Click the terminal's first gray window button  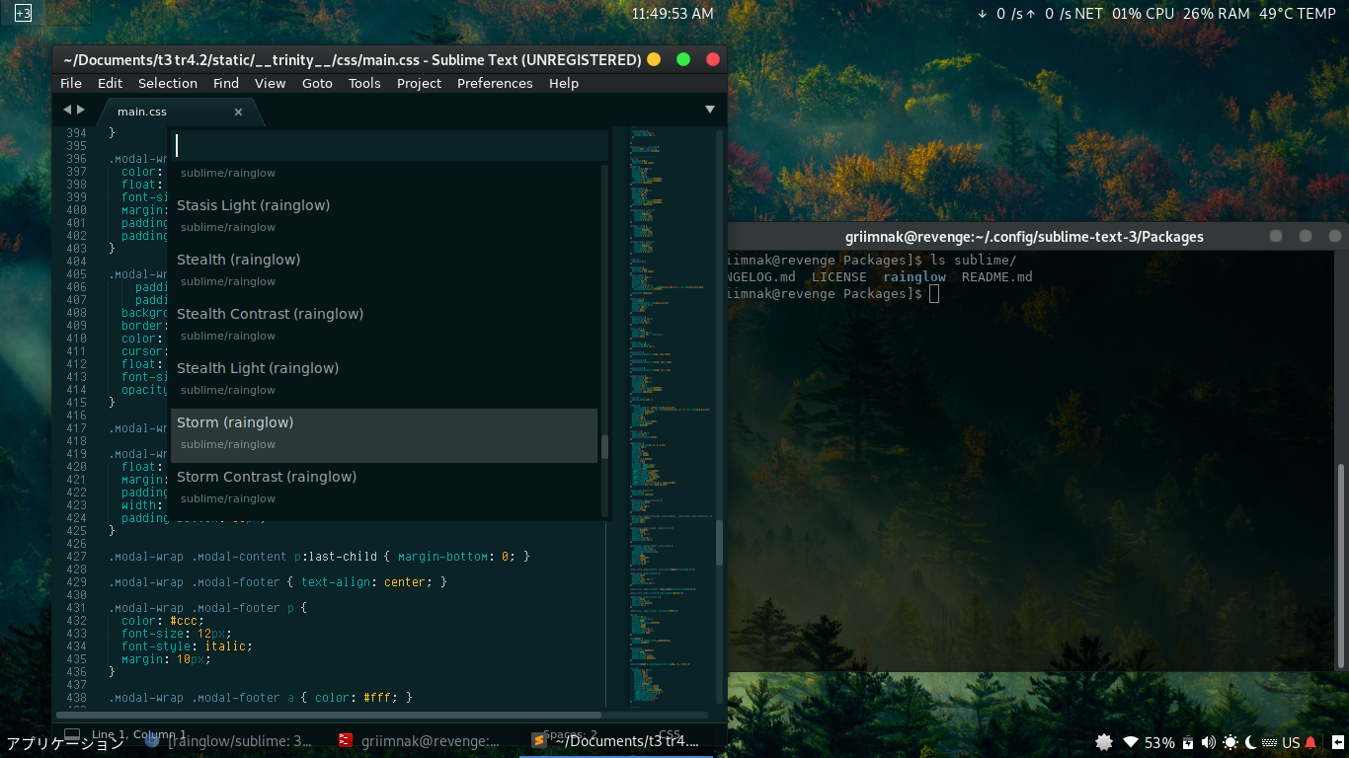pyautogui.click(x=1276, y=236)
